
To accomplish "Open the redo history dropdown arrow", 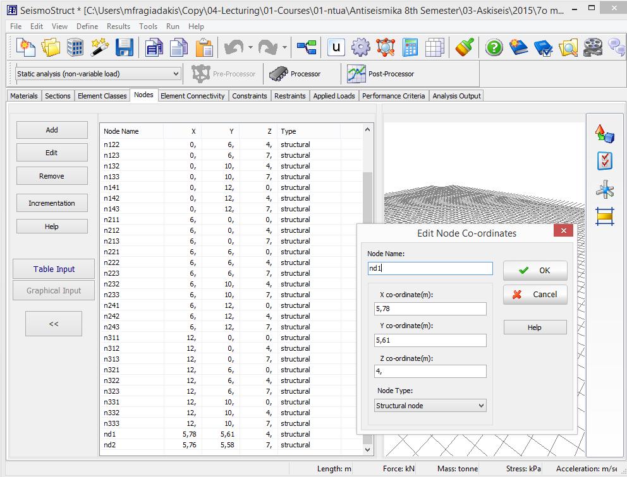I will [x=284, y=47].
